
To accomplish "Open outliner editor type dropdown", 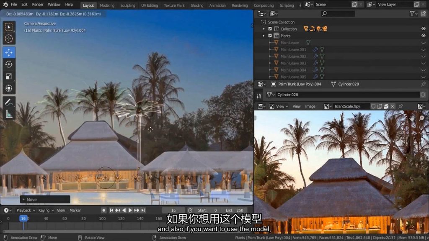I will click(262, 13).
